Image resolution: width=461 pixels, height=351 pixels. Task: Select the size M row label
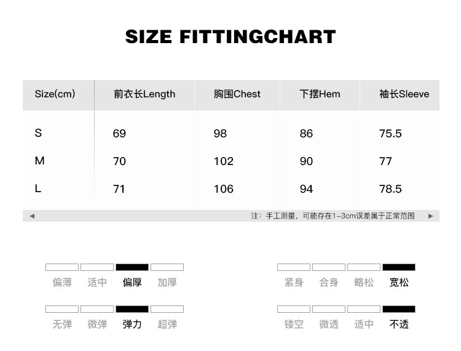pos(40,161)
